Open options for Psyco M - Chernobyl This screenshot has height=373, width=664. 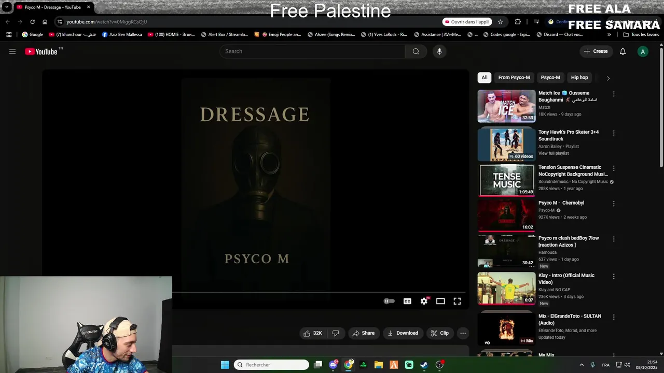[614, 204]
